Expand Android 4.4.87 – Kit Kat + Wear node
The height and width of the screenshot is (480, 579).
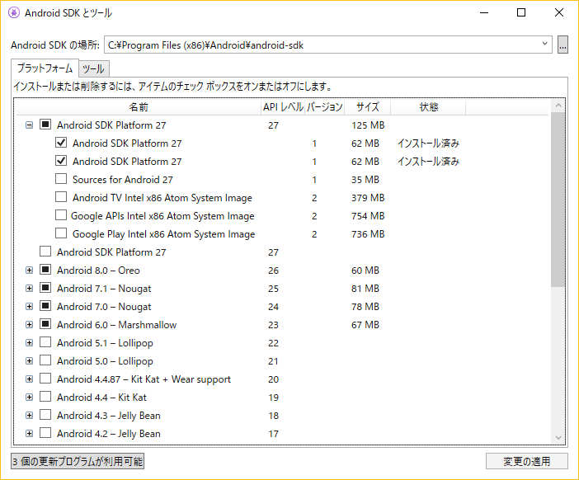point(29,379)
